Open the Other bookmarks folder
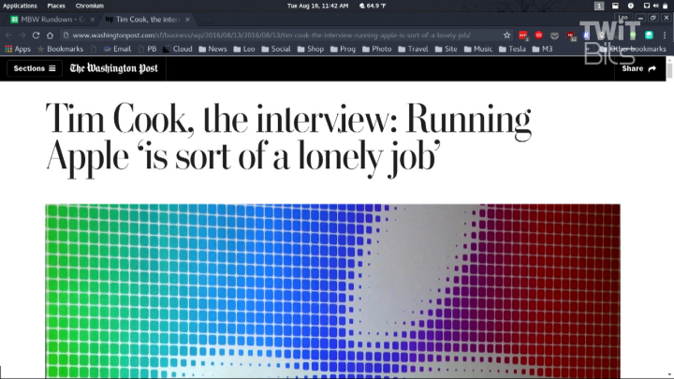 pos(632,49)
